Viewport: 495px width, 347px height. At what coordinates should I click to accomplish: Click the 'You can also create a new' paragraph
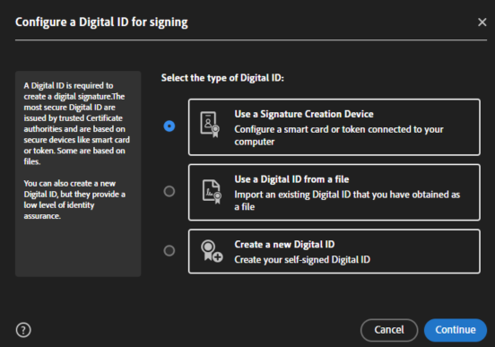pos(74,200)
